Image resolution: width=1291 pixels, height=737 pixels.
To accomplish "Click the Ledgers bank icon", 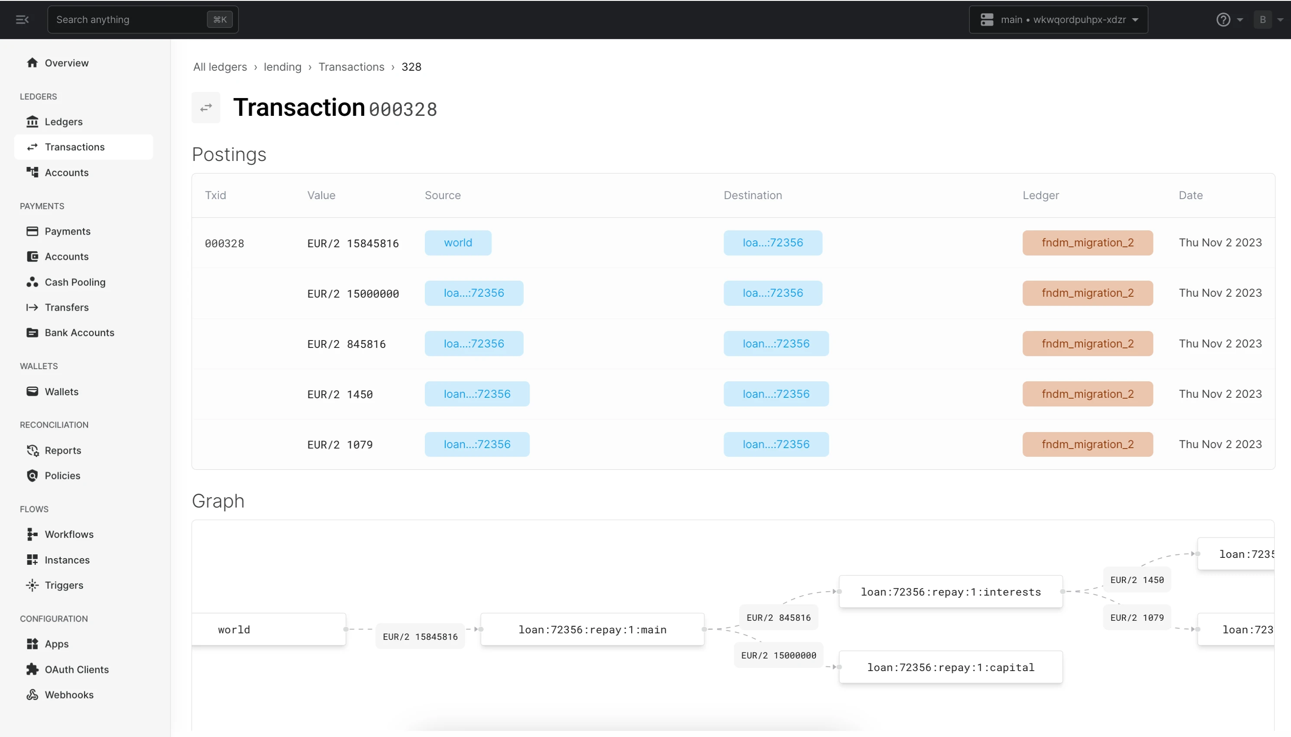I will pyautogui.click(x=33, y=121).
